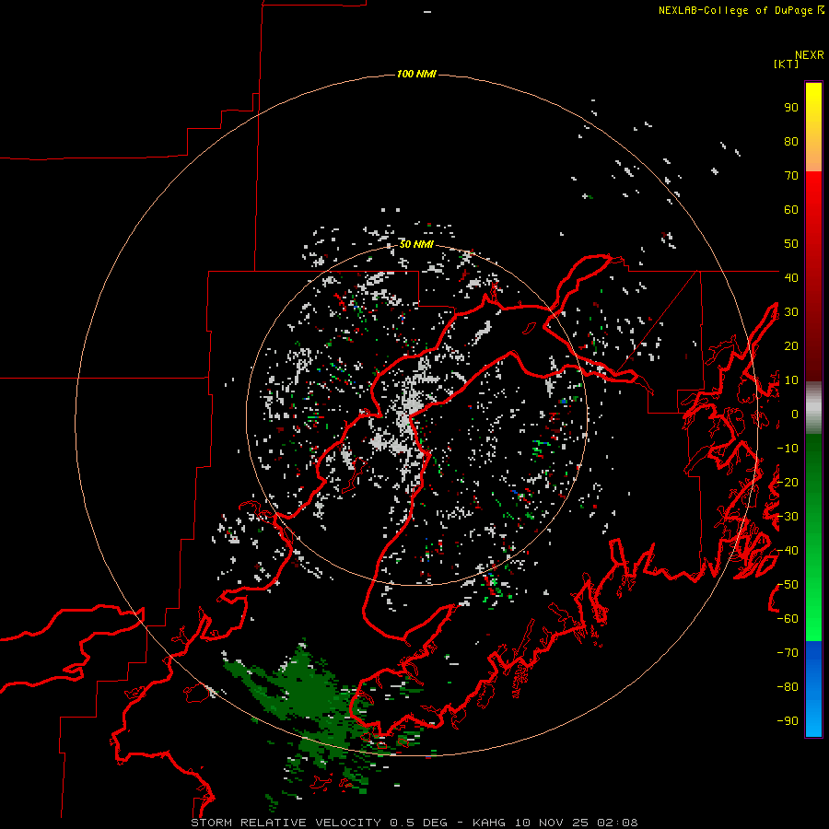Click the 90 value on the velocity scale
This screenshot has width=829, height=829.
(x=791, y=108)
